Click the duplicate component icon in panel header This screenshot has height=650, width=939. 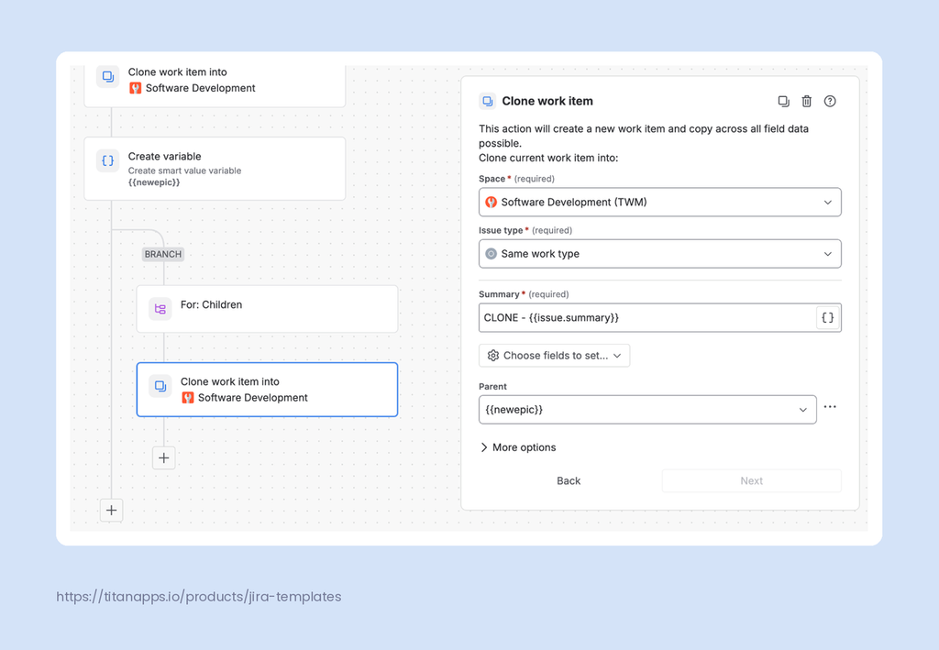[783, 101]
